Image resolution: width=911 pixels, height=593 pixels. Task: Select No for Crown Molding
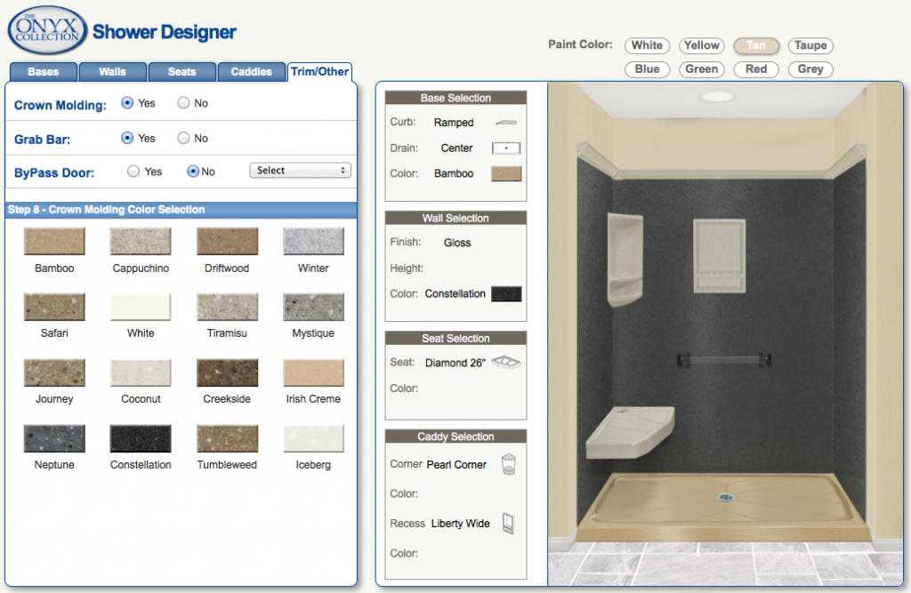point(183,103)
